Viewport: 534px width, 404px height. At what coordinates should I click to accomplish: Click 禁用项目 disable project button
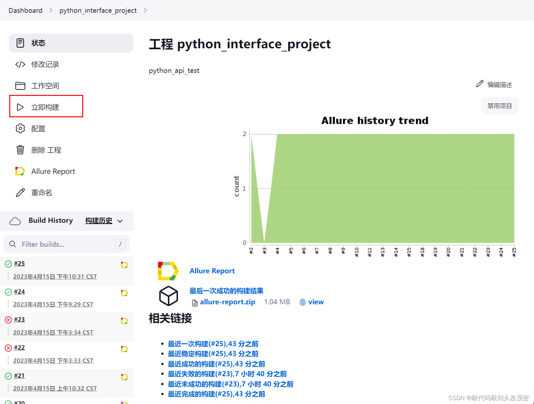click(499, 106)
